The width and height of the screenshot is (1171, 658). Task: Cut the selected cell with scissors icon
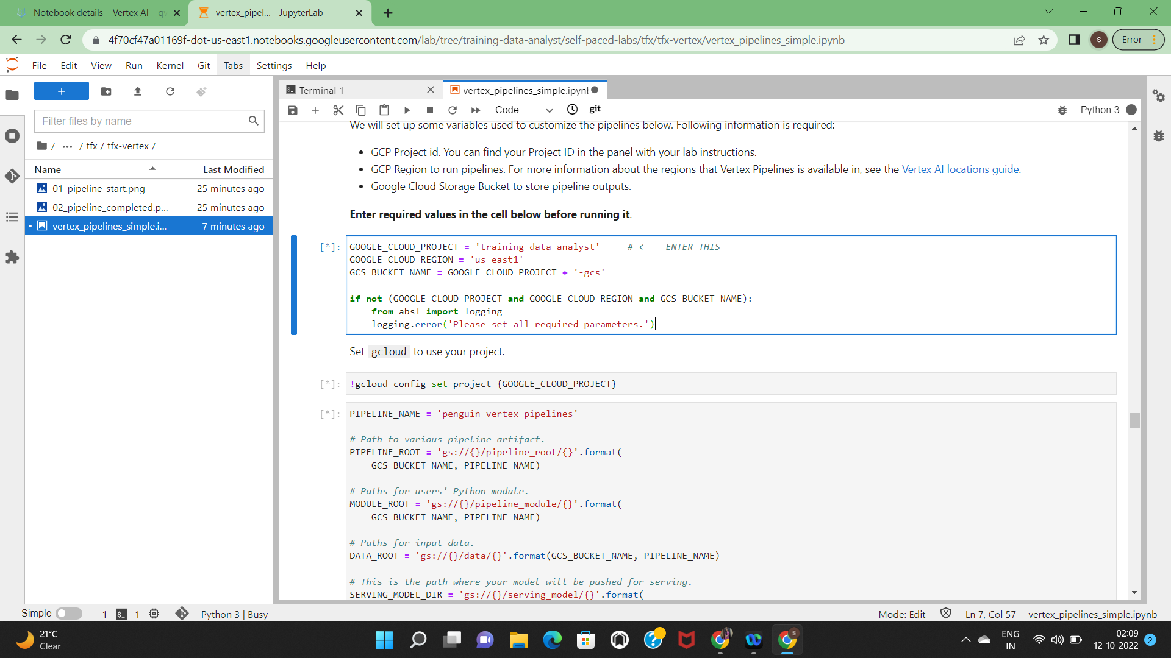point(338,110)
